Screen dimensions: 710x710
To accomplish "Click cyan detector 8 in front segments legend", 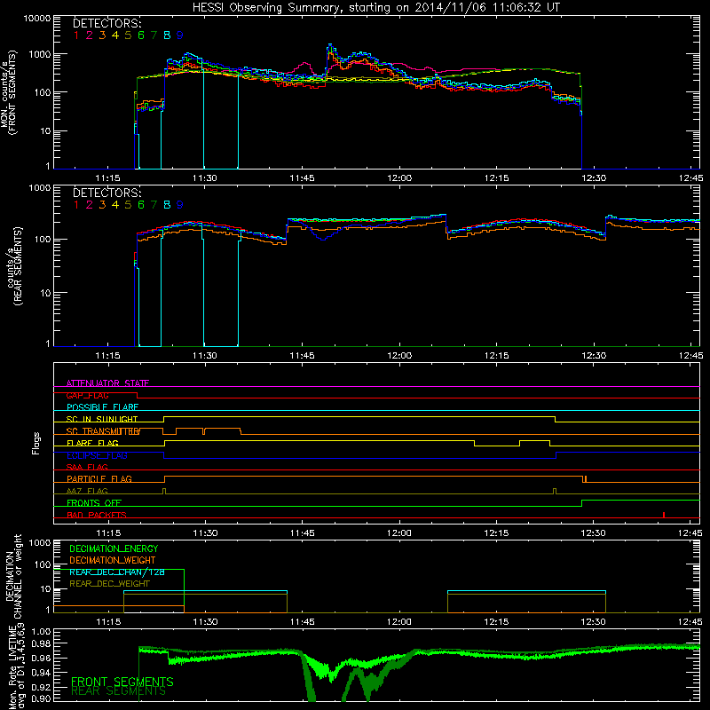I will click(167, 35).
